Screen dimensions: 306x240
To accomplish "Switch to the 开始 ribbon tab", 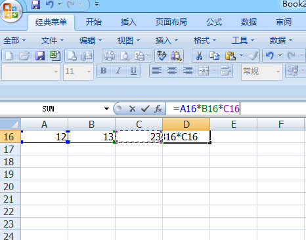I will click(94, 22).
